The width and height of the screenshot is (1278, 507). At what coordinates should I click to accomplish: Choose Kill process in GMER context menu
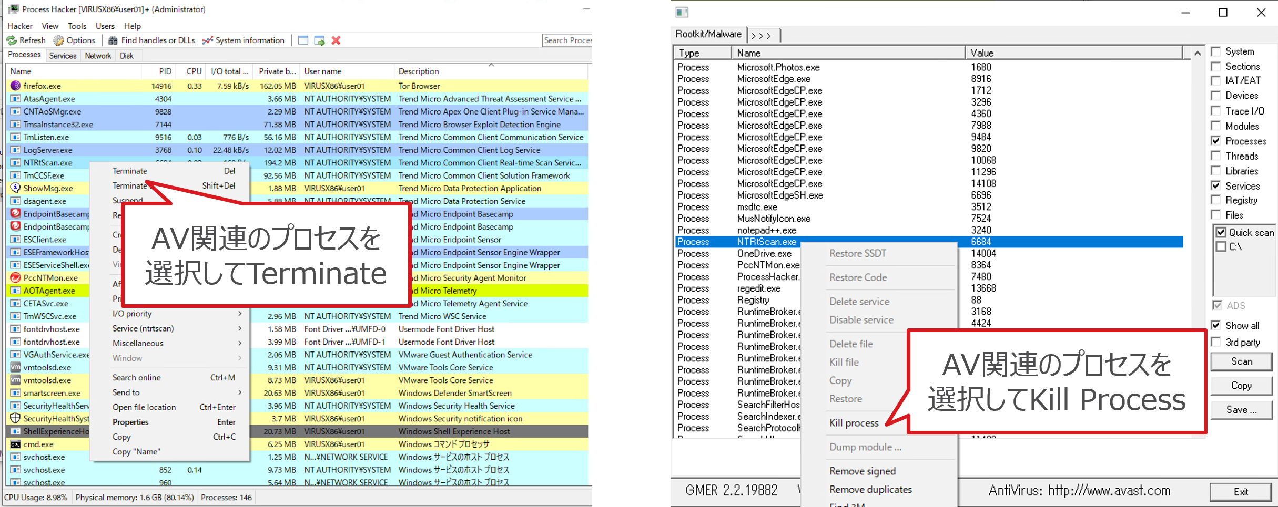(x=854, y=423)
